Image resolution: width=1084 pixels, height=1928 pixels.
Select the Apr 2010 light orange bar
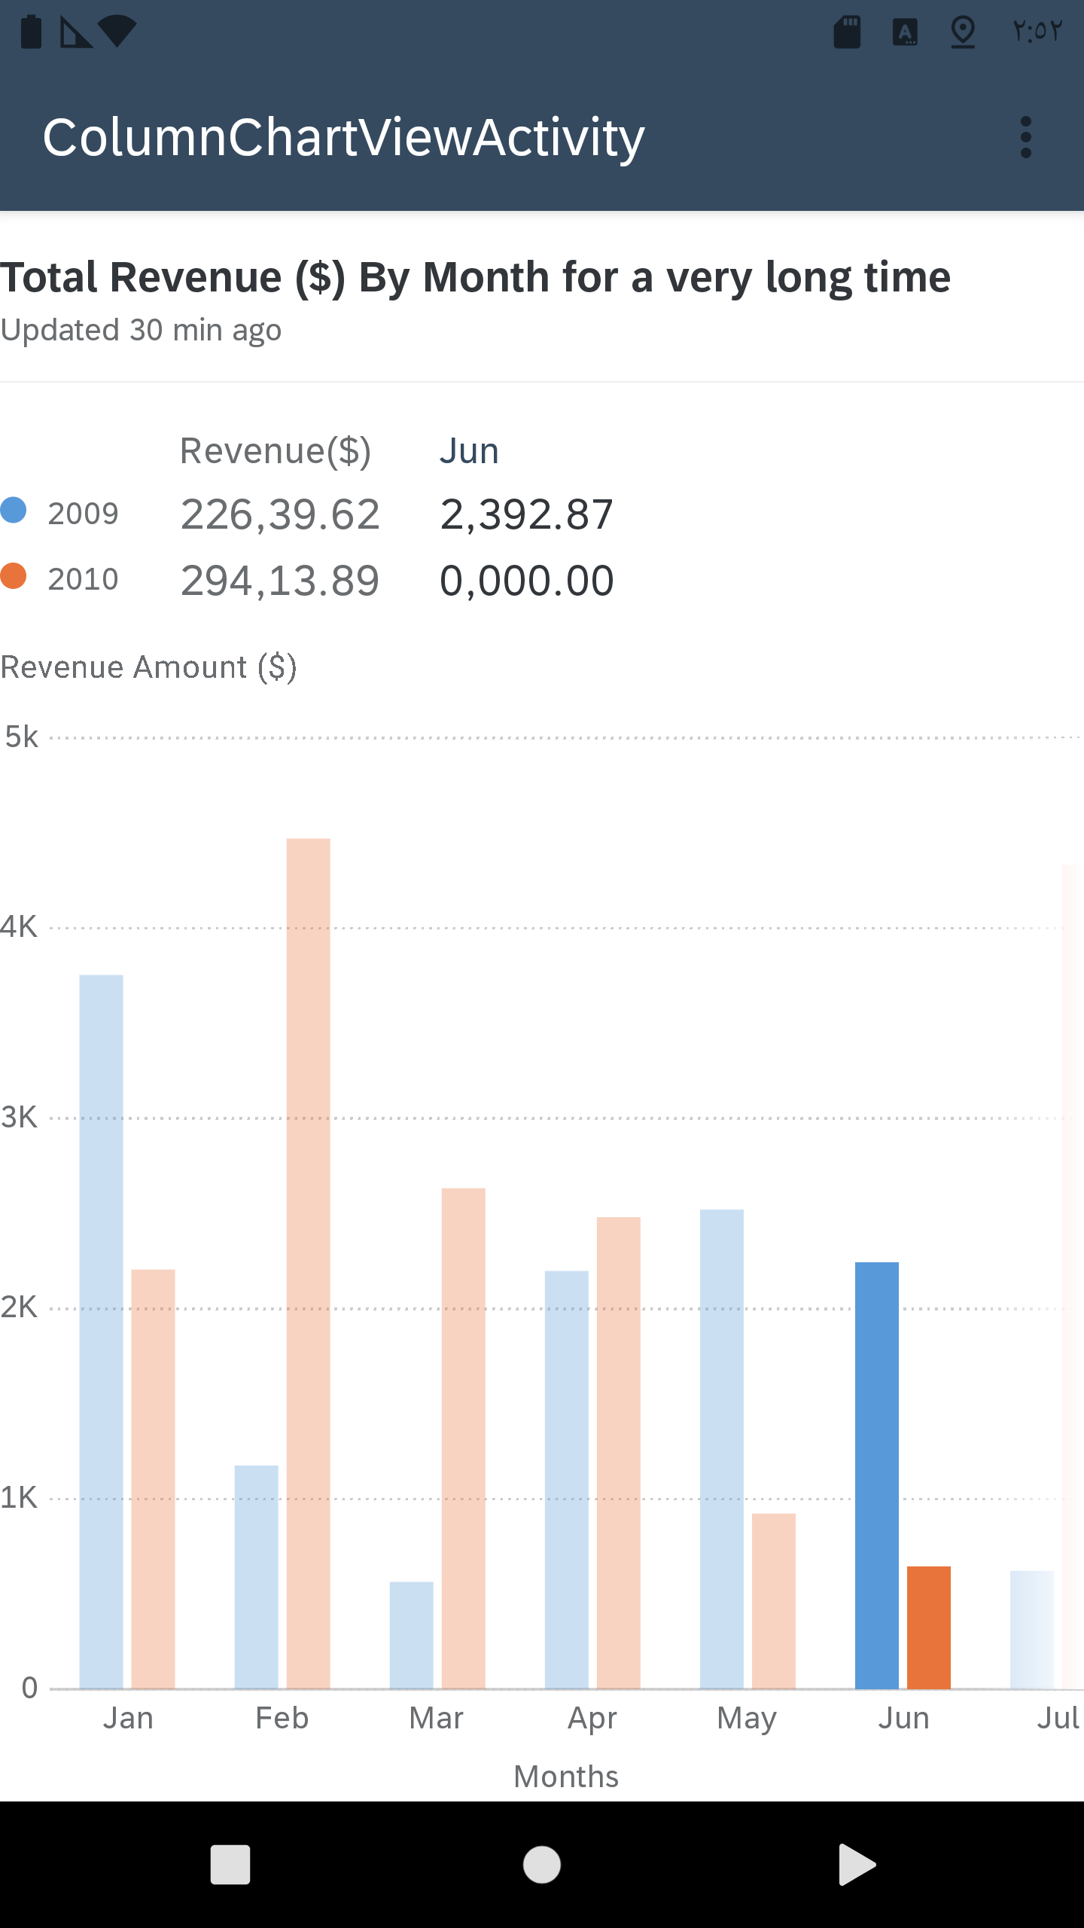619,1453
